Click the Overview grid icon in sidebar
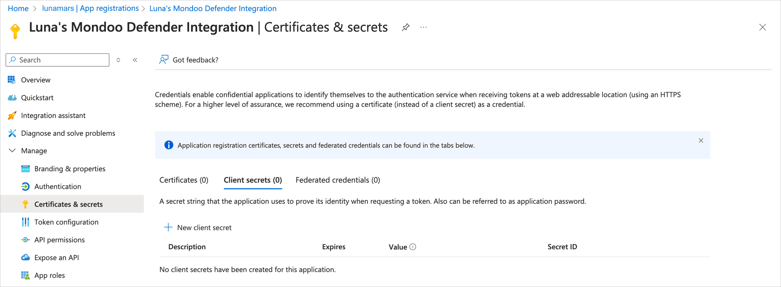Image resolution: width=781 pixels, height=287 pixels. [x=12, y=80]
